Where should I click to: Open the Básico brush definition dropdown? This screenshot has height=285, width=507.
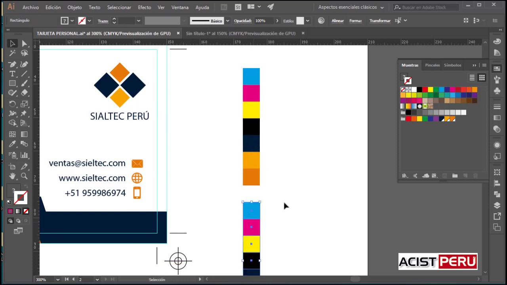point(227,21)
